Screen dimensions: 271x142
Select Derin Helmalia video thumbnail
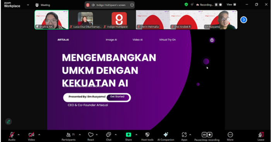tap(153, 20)
